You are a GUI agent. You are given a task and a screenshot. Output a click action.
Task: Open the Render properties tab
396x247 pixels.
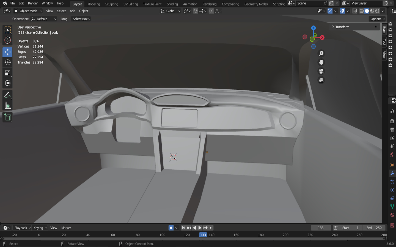(x=392, y=121)
